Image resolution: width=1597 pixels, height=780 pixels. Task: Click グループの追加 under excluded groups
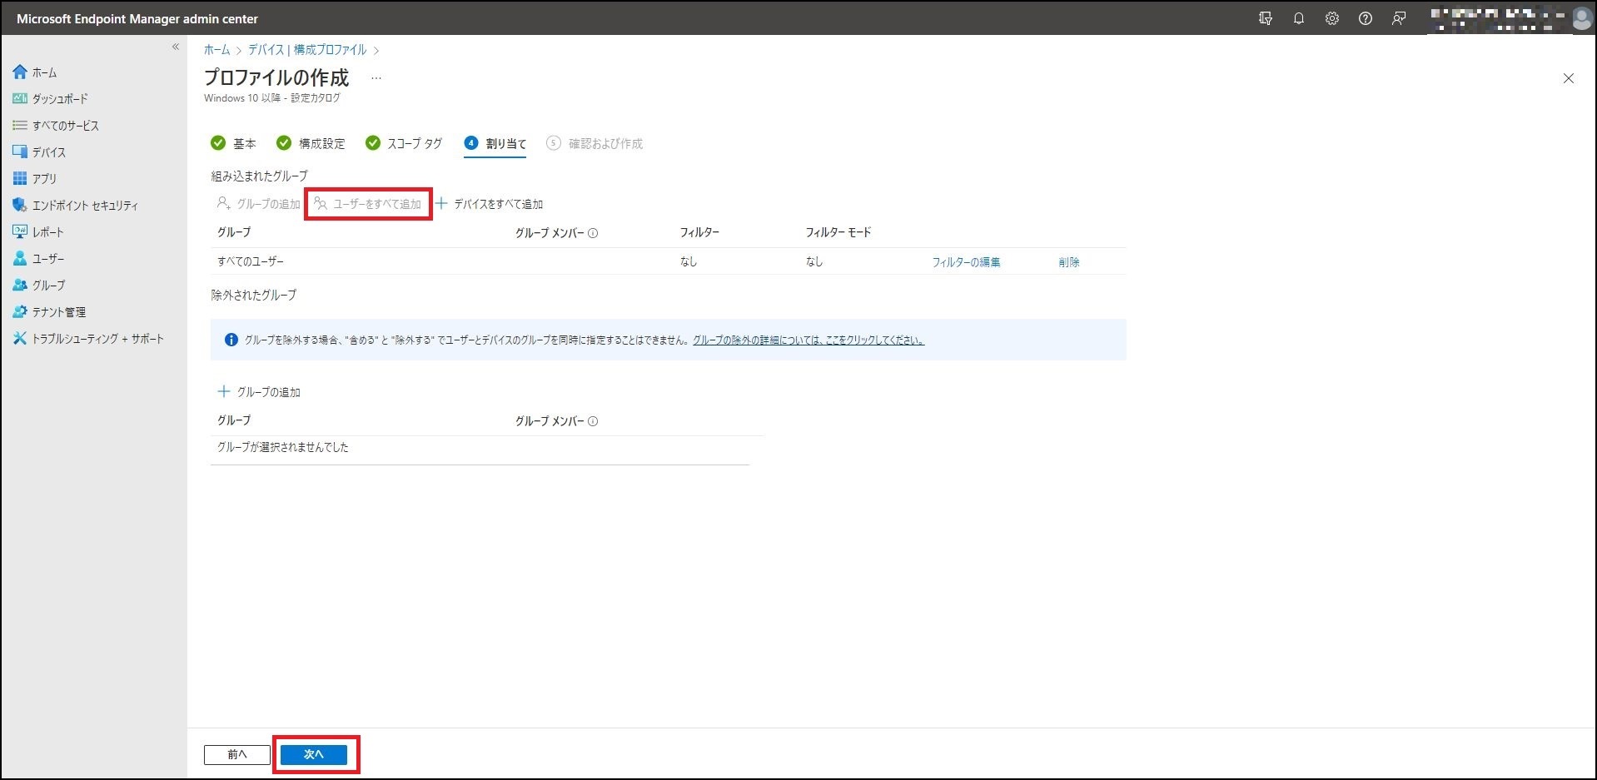coord(259,392)
